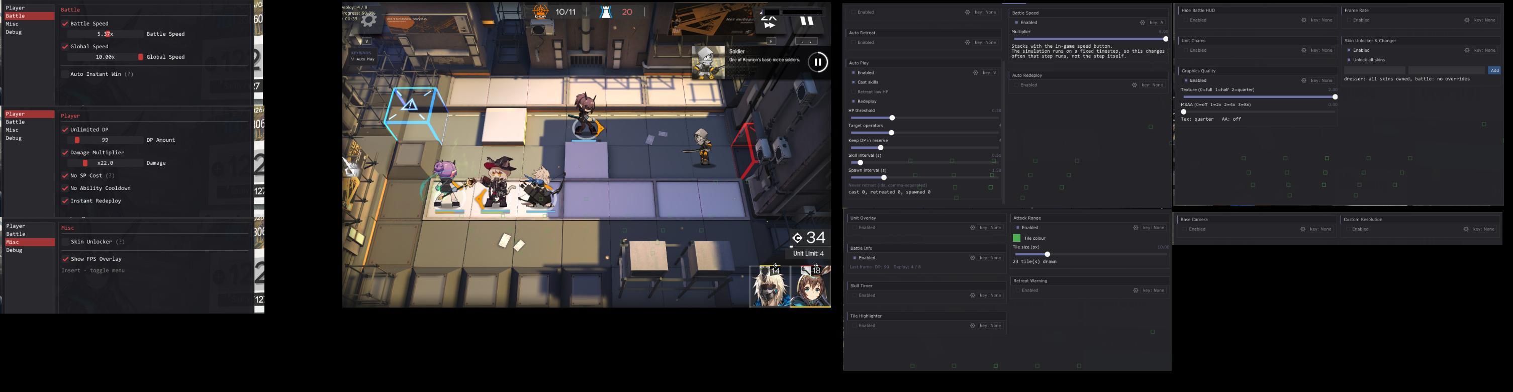Screen dimensions: 1513x392
Task: Set Battle Speed keybind showing key: A
Action: pos(1157,23)
